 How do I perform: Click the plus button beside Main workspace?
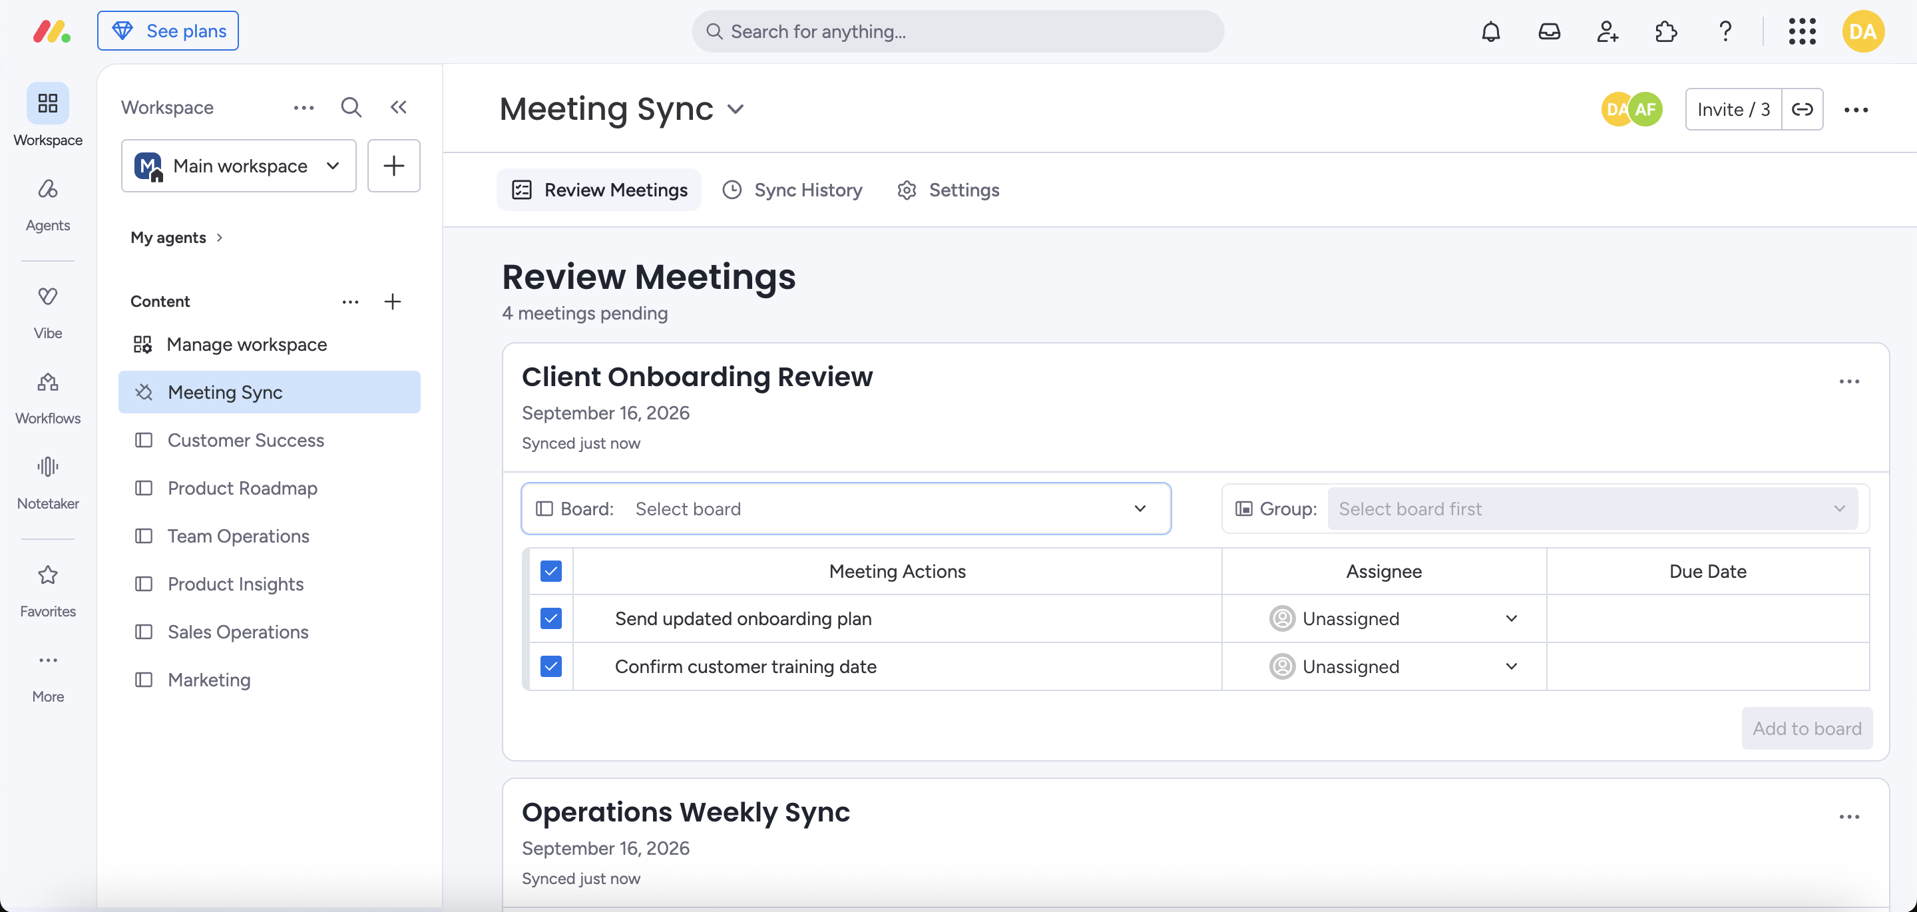pyautogui.click(x=393, y=165)
